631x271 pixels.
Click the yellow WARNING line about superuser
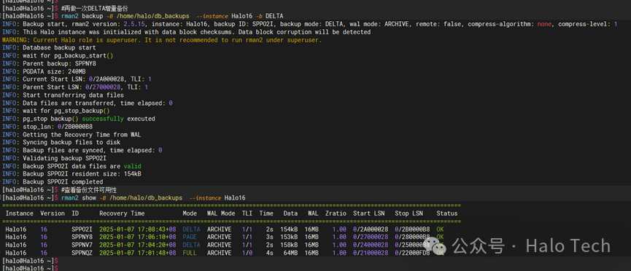pos(162,40)
